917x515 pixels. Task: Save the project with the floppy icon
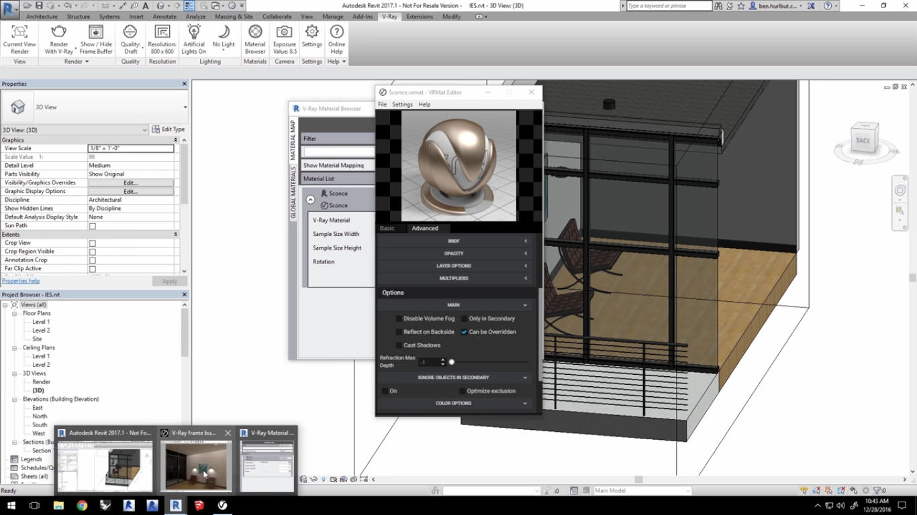pos(39,5)
